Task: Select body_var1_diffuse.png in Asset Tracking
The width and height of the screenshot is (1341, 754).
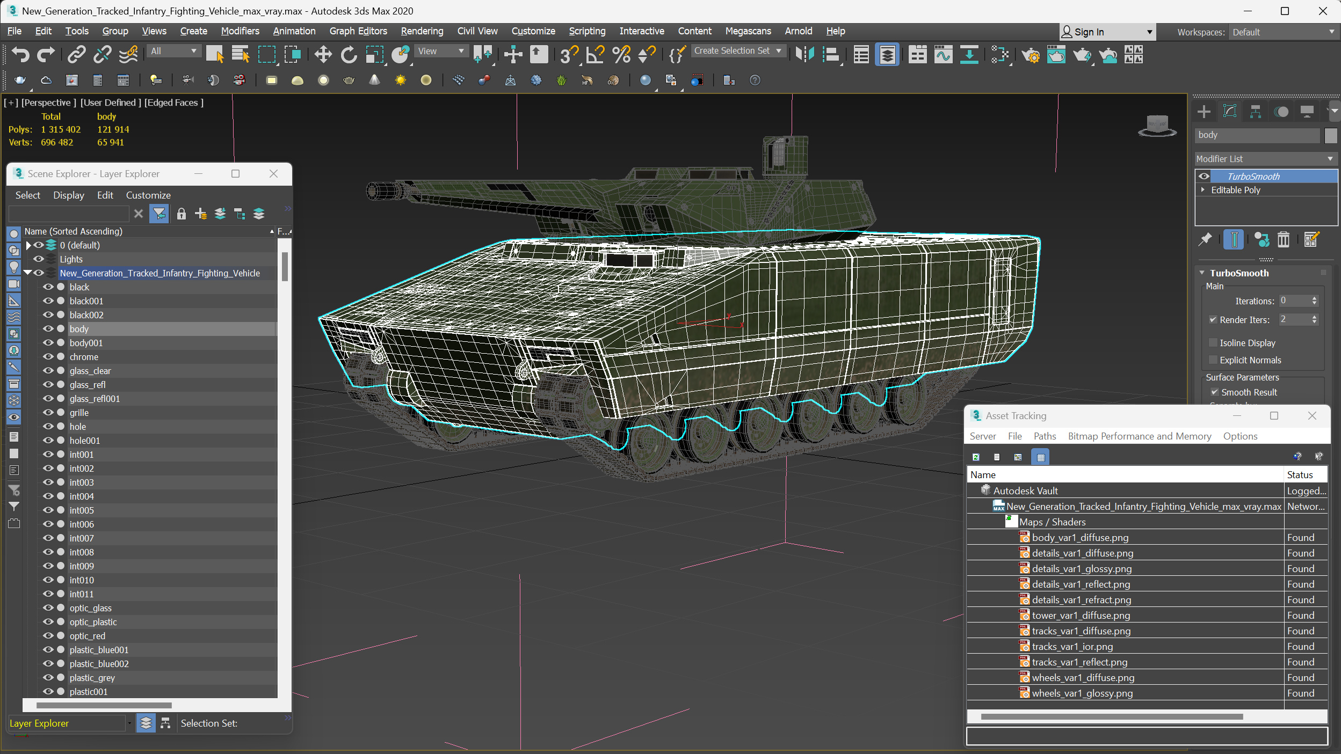Action: (1079, 537)
